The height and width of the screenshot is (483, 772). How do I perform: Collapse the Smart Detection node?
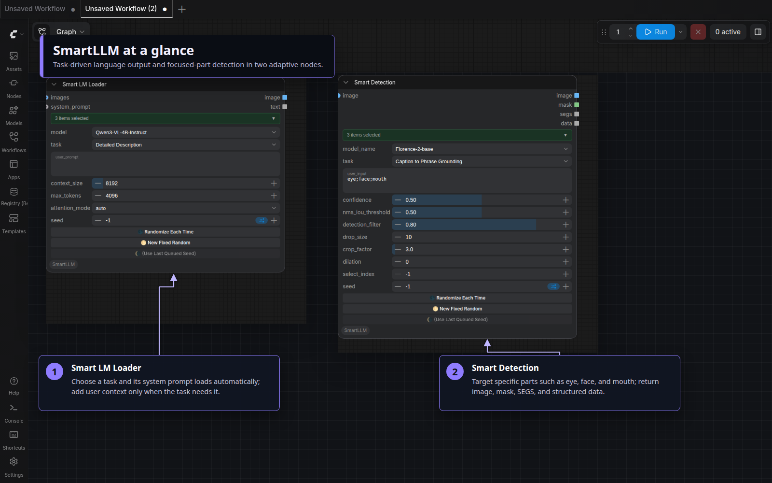[346, 83]
